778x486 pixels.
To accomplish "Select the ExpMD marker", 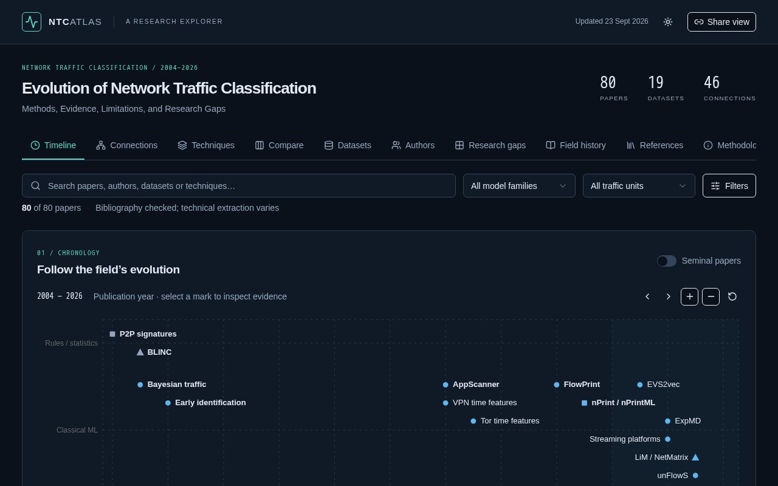I will click(x=667, y=421).
